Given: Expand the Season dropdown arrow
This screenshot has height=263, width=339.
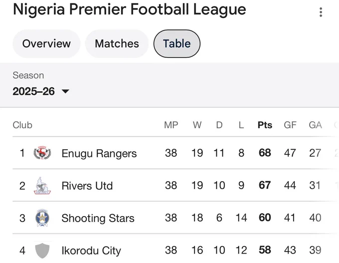Looking at the screenshot, I should point(65,91).
